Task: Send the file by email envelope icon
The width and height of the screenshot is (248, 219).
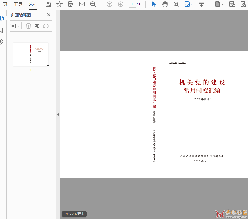Action: coord(82,4)
